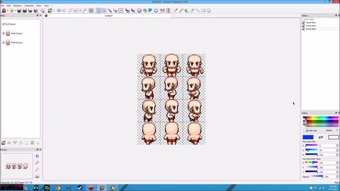Switch to the Untitled* document tab
This screenshot has width=340, height=191.
pos(108,16)
